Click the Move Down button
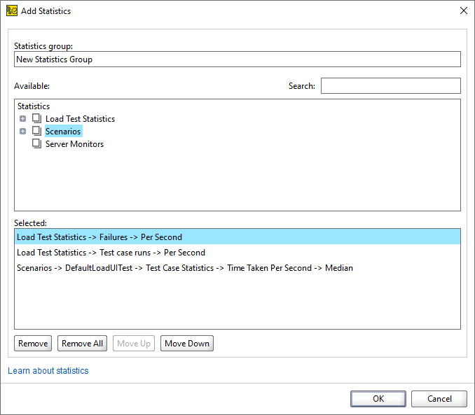Image resolution: width=475 pixels, height=415 pixels. pyautogui.click(x=187, y=343)
